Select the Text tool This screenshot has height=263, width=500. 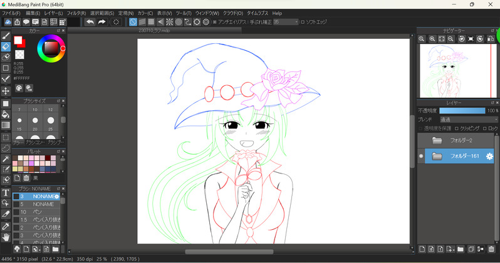(x=6, y=193)
